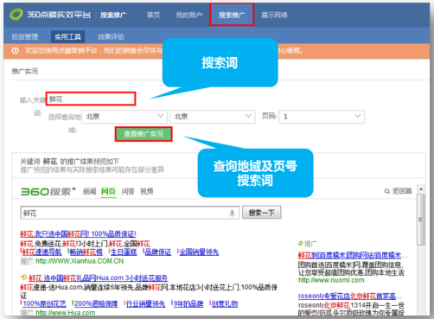Switch to the 效果评估 sub-tab
The height and width of the screenshot is (319, 434).
pyautogui.click(x=111, y=37)
